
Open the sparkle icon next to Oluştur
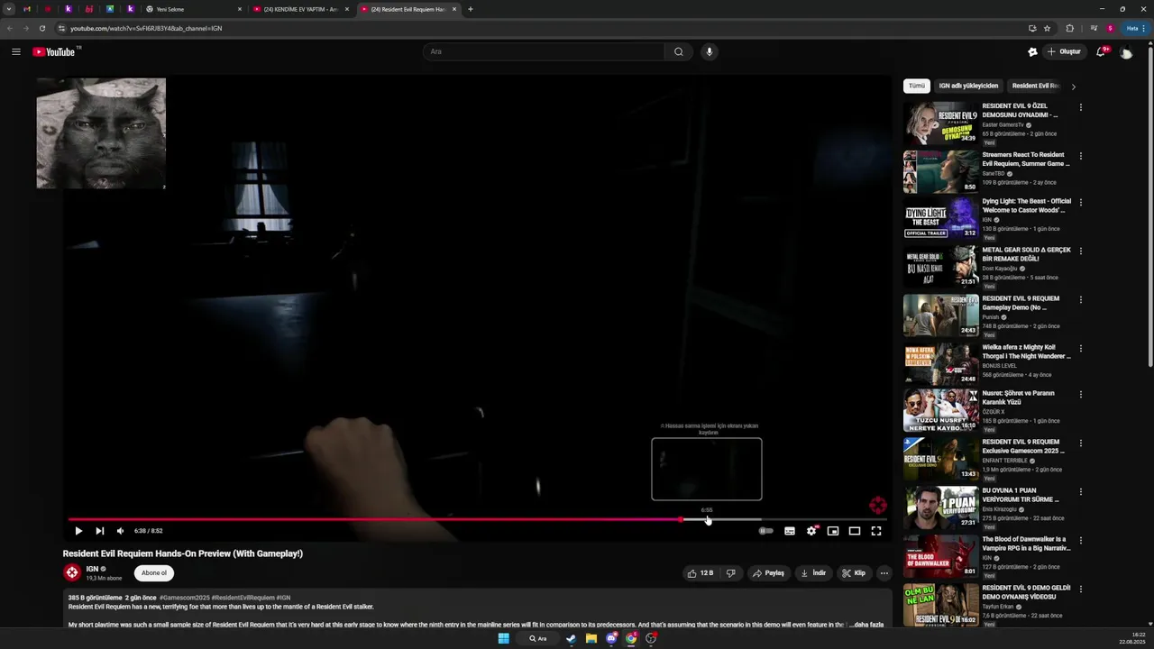point(1032,51)
